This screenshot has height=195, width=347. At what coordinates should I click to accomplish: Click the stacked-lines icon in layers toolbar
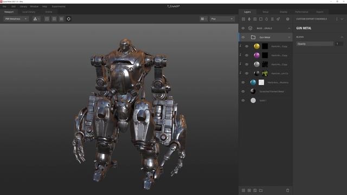[x=272, y=19]
